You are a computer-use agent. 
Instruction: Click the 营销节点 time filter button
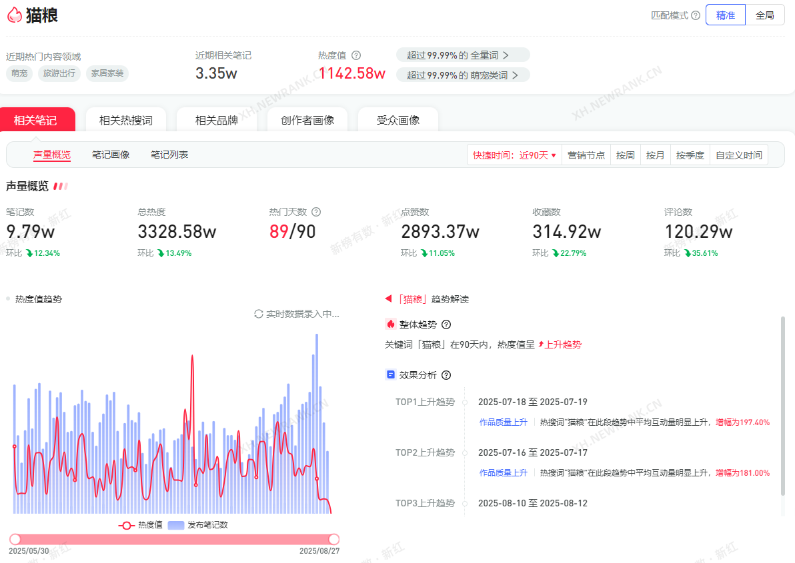[586, 155]
